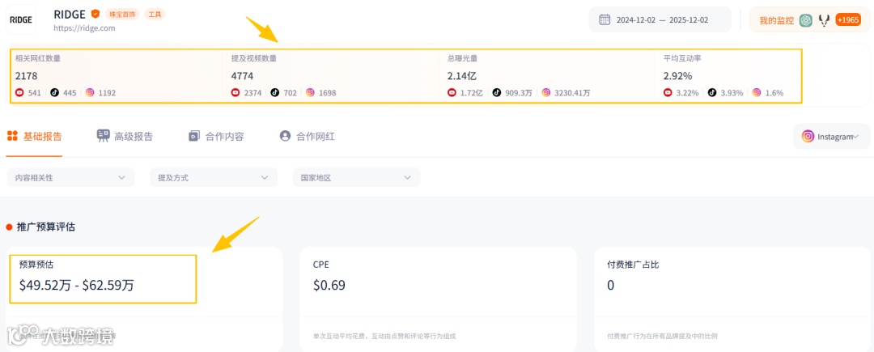
Task: Click the Instagram icon next to 1192
Action: 90,93
